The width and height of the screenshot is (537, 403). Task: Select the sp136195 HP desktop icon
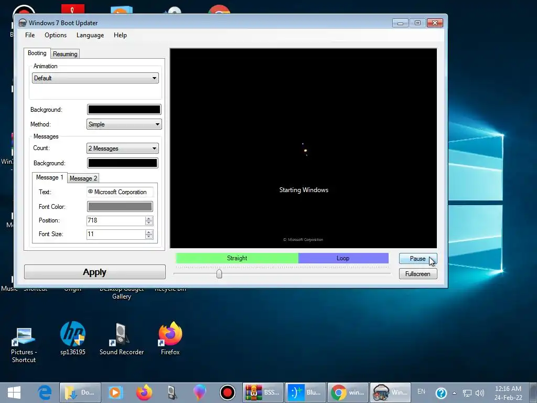tap(72, 338)
